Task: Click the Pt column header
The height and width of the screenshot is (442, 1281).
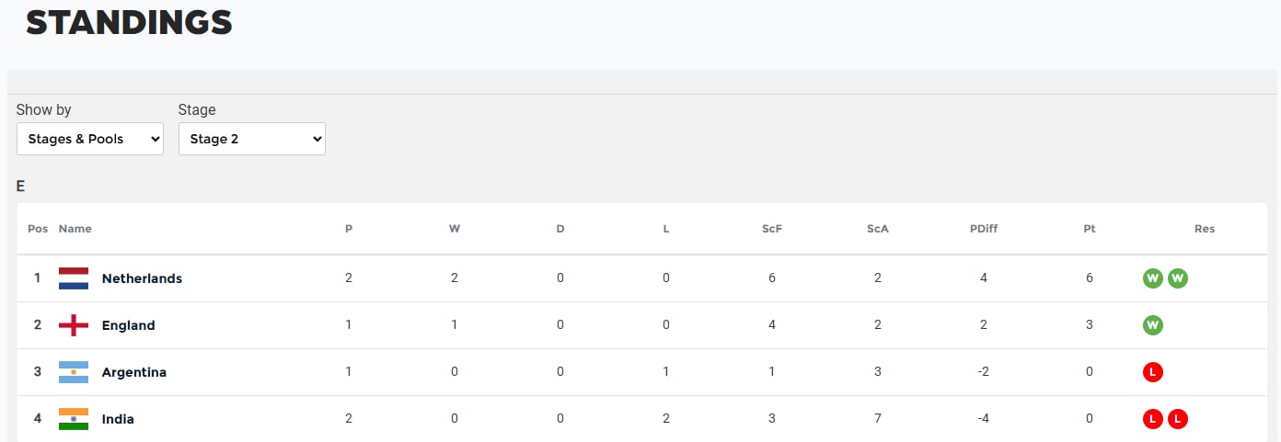Action: 1090,229
